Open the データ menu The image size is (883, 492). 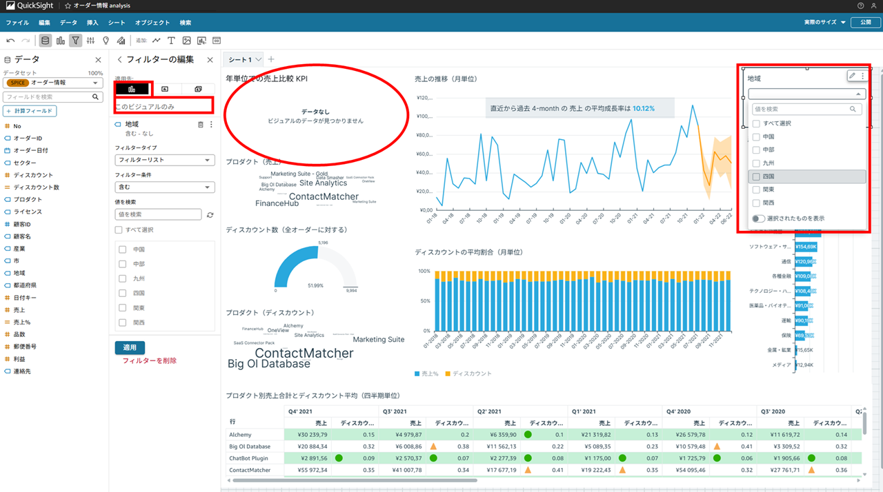[x=68, y=23]
